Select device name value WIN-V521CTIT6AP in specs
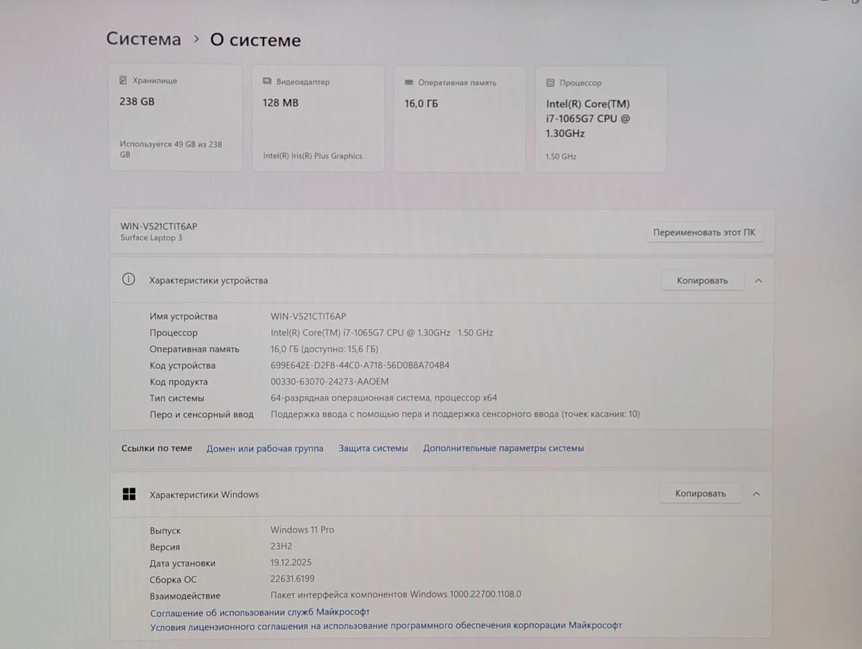Screen dimensions: 862x649 pos(308,316)
